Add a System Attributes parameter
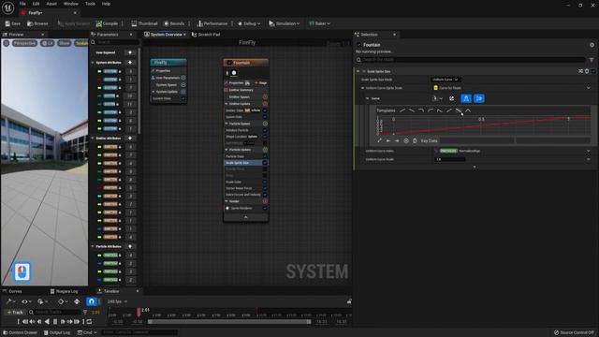Viewport: 599px width, 337px height. pos(130,63)
